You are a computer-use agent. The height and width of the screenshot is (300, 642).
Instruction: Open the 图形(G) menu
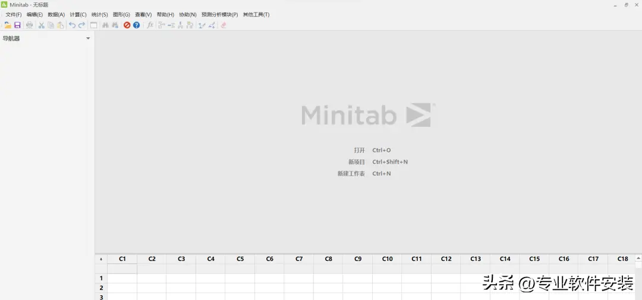click(x=121, y=14)
